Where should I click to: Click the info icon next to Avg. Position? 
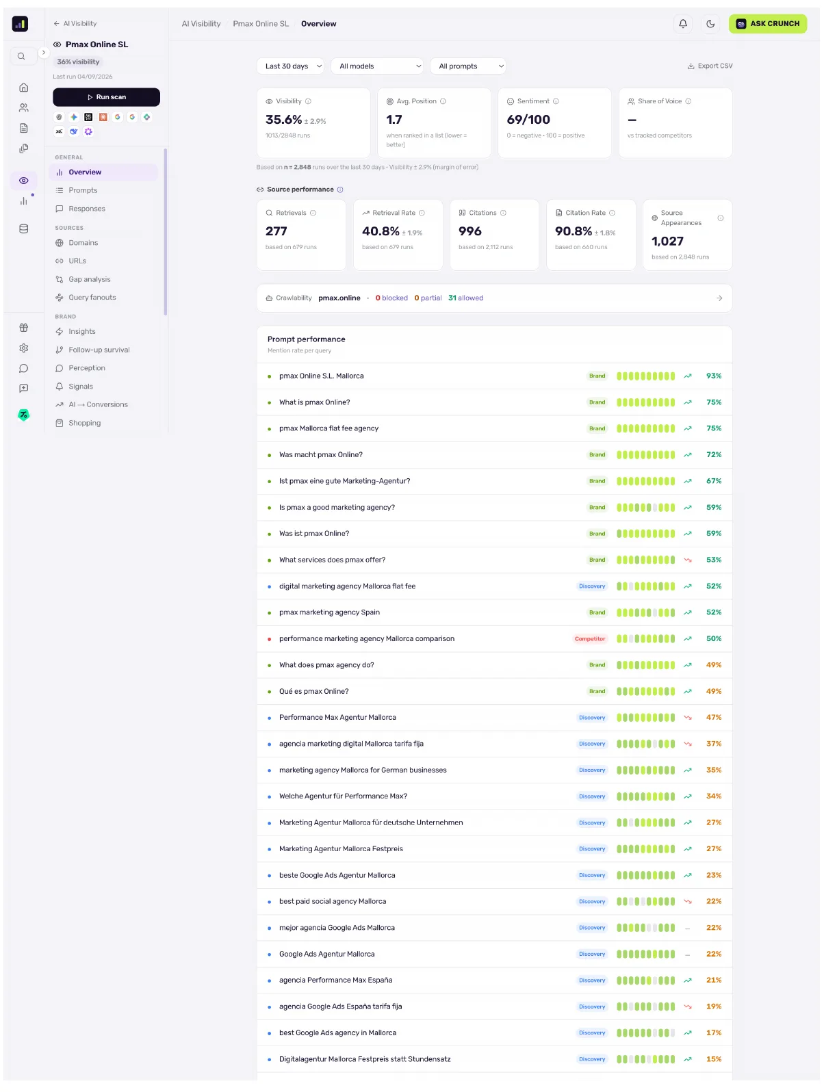point(443,101)
